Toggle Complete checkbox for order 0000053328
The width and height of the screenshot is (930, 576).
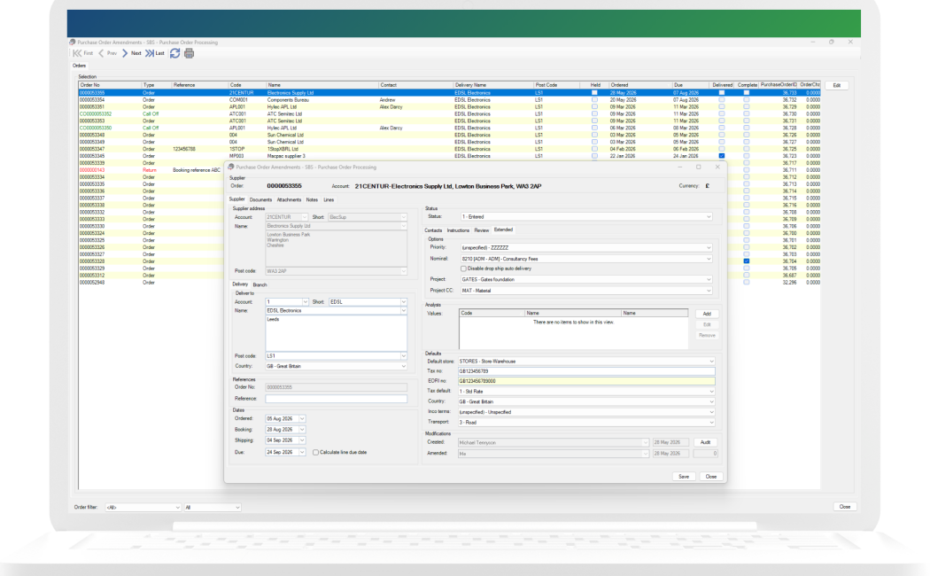click(x=746, y=261)
